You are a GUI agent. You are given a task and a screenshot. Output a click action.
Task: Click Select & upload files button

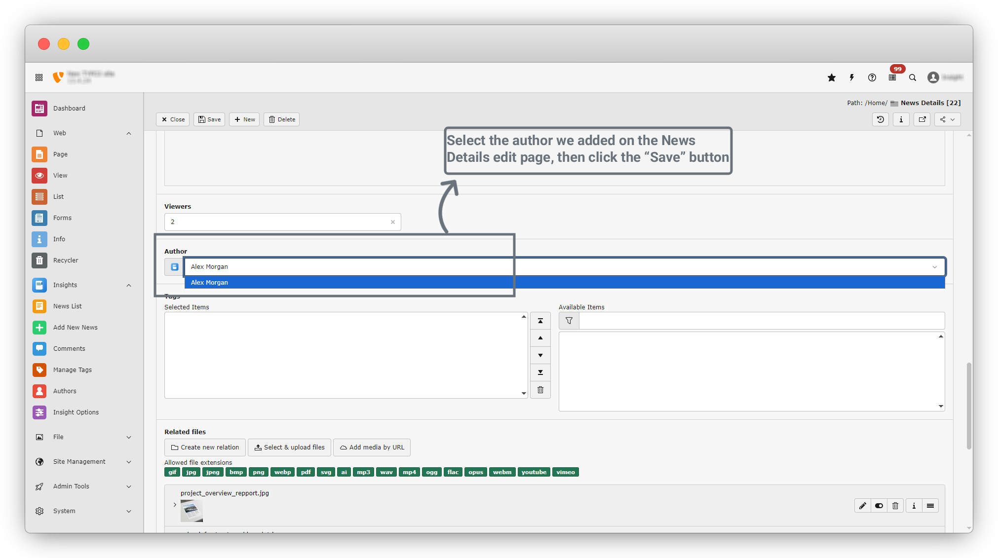click(x=290, y=447)
